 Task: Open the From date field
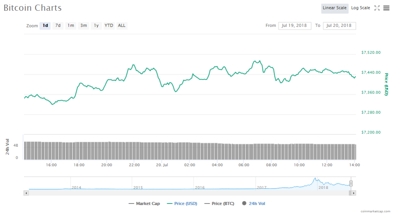point(294,26)
